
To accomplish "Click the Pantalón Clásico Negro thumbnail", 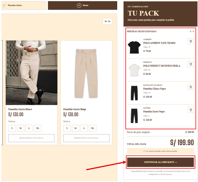I will [134, 93].
